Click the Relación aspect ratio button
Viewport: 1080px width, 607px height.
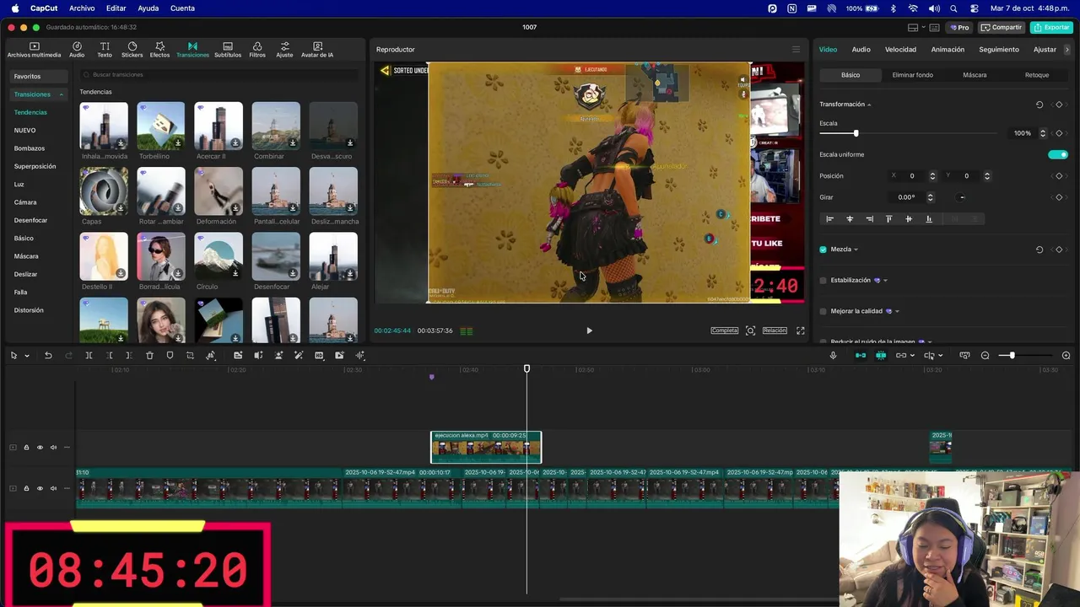(x=775, y=330)
